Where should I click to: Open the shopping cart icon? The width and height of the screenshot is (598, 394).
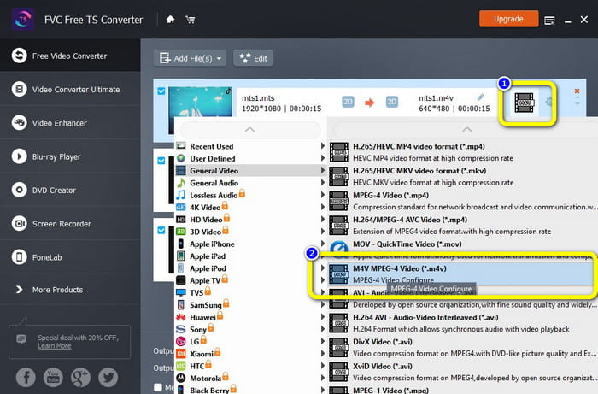pyautogui.click(x=191, y=19)
